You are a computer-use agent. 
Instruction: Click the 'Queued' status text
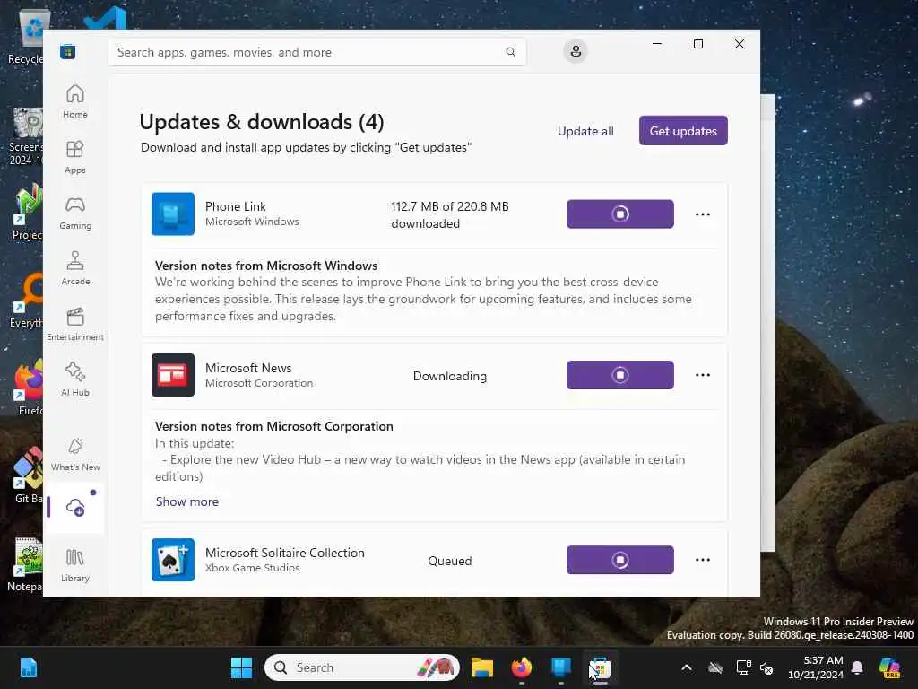(450, 561)
